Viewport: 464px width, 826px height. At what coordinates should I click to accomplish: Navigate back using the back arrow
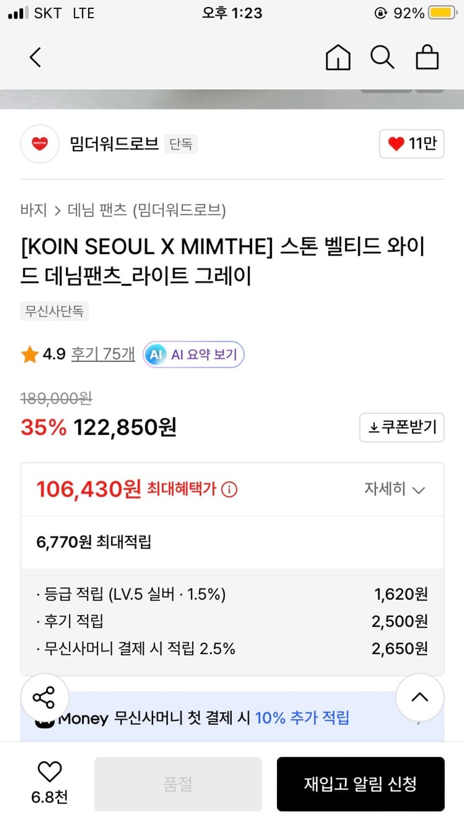pyautogui.click(x=35, y=57)
